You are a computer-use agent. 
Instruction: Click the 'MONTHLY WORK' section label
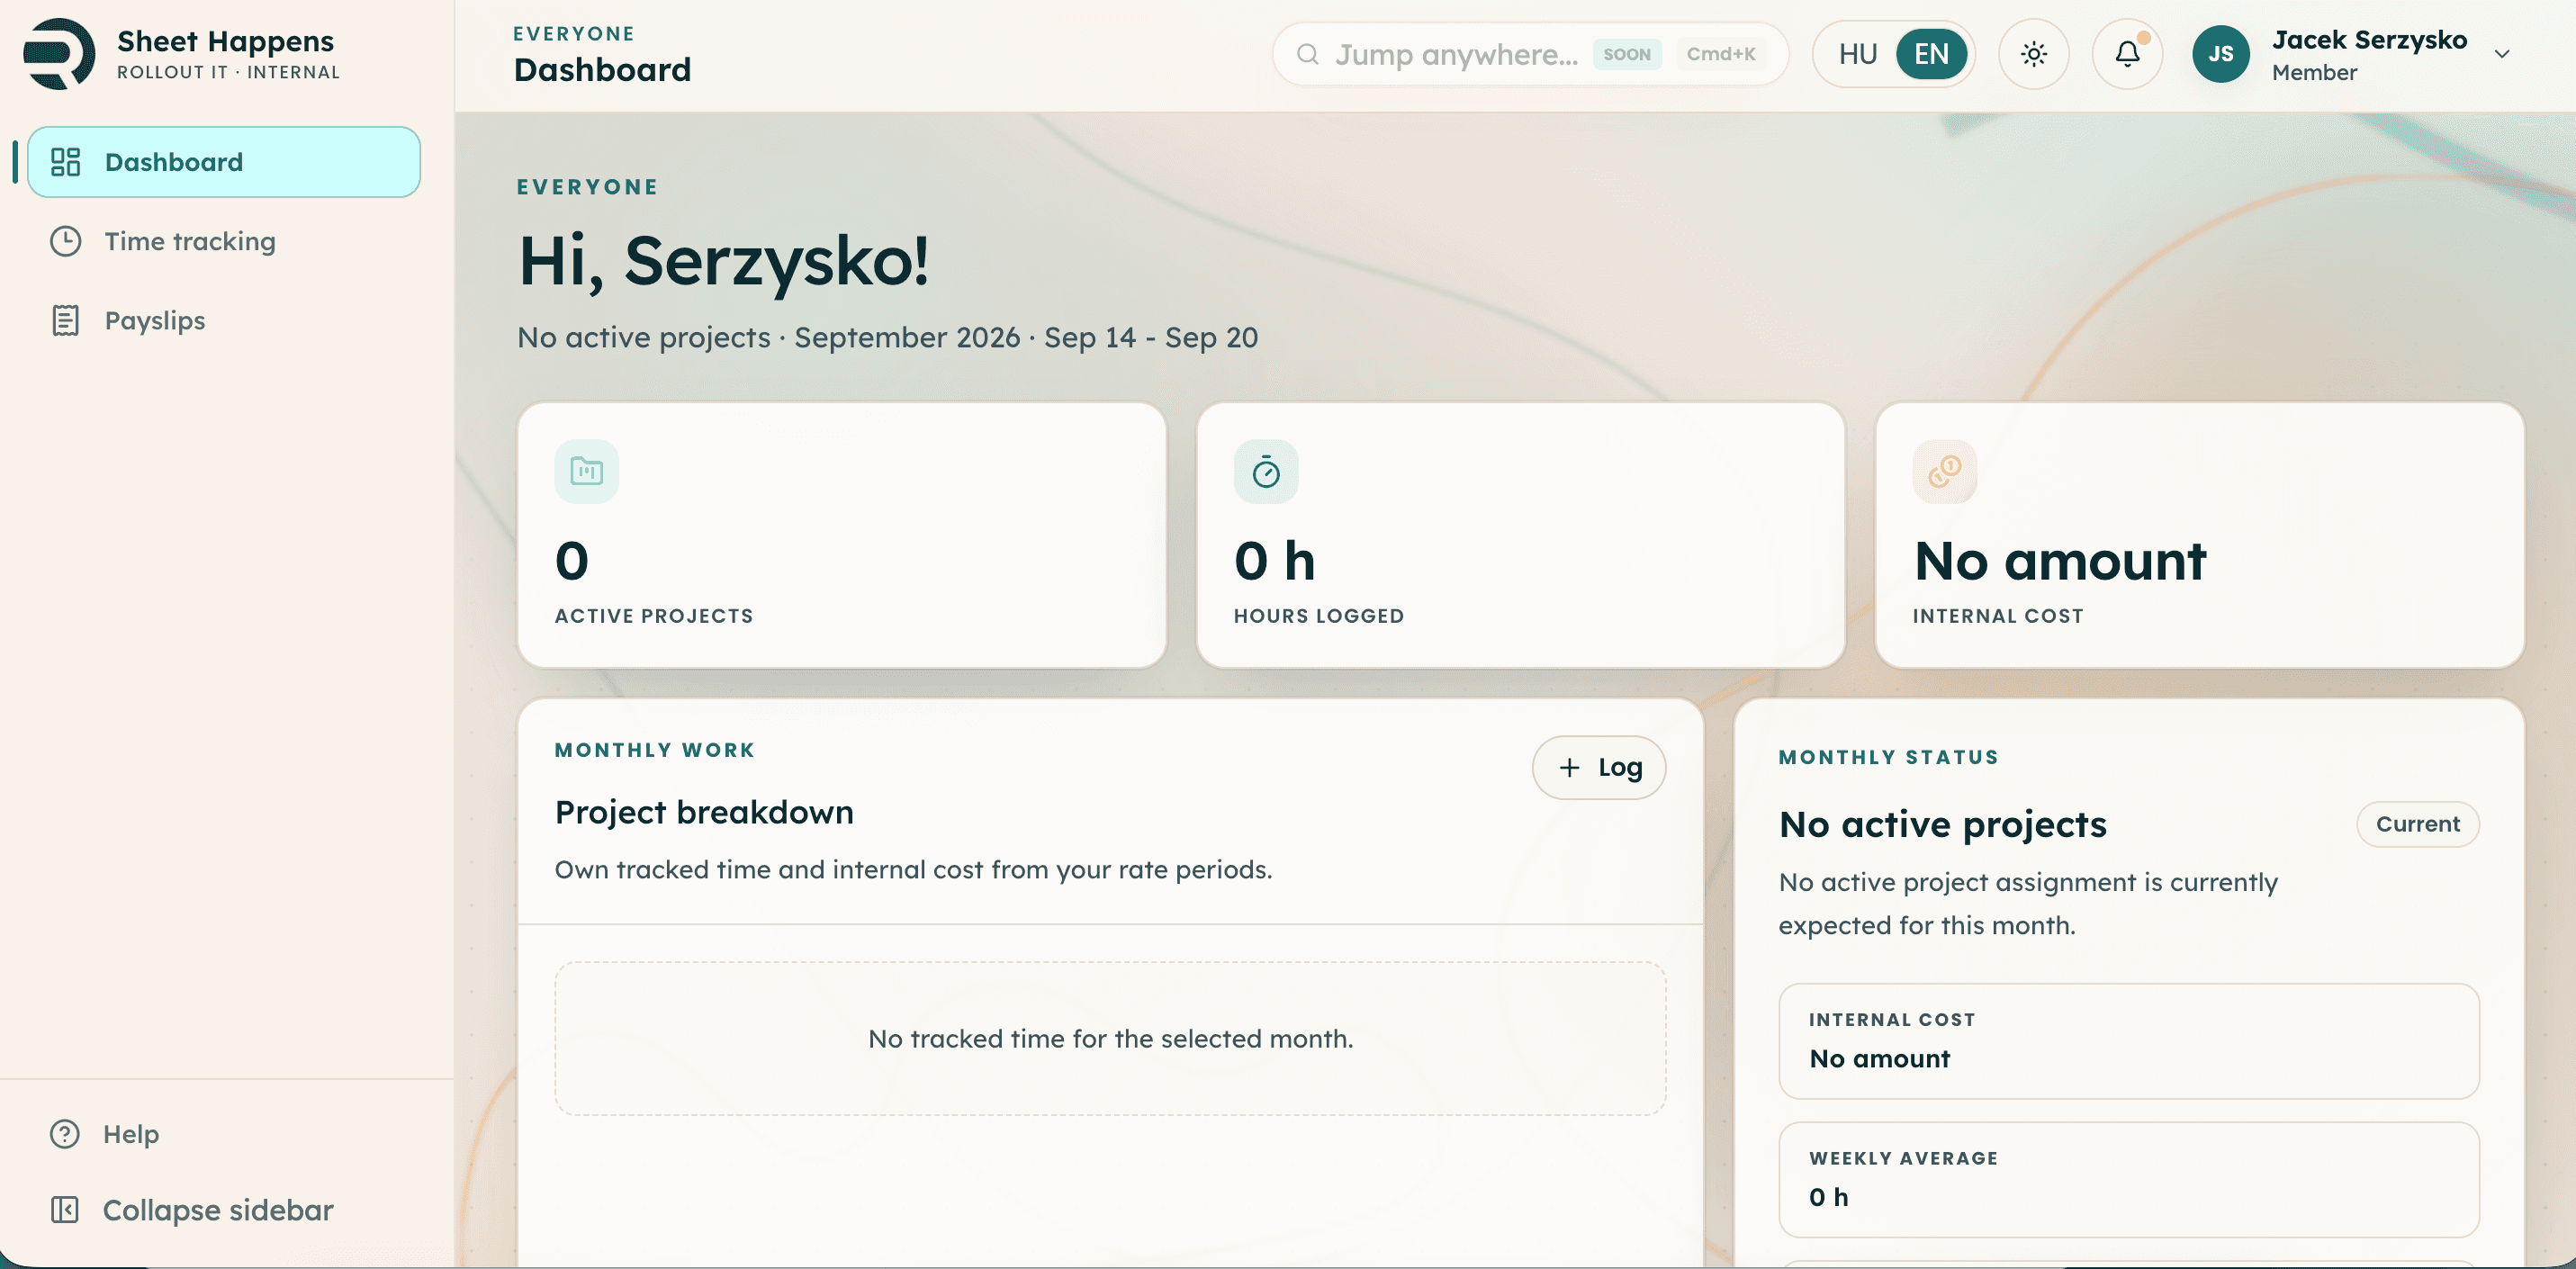tap(654, 750)
